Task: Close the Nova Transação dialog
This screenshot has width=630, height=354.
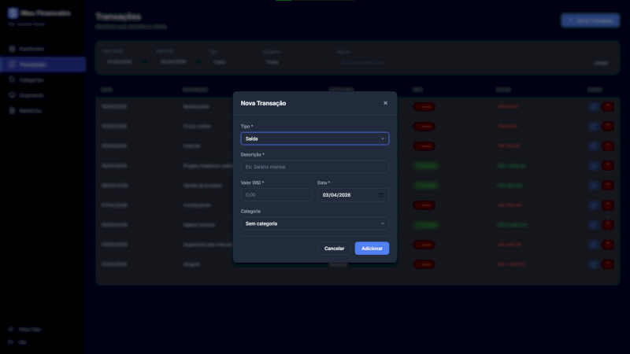Action: [x=385, y=103]
